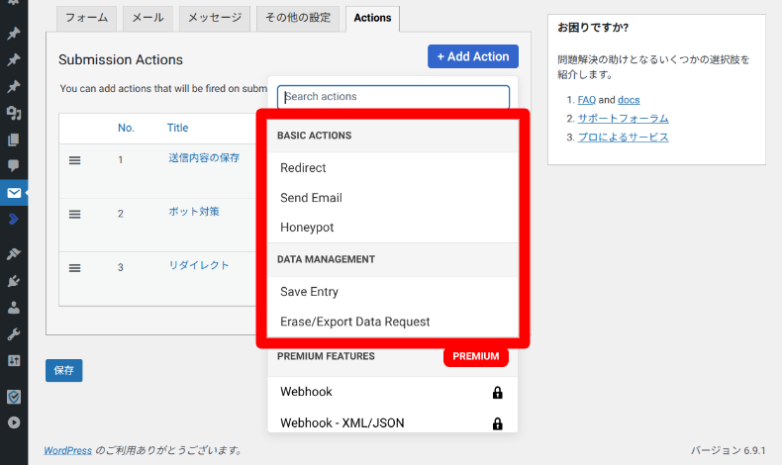
Task: Click the blue chevron arrow sidebar icon
Action: point(14,219)
